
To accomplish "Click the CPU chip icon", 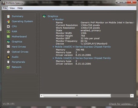I will (x=8, y=26).
